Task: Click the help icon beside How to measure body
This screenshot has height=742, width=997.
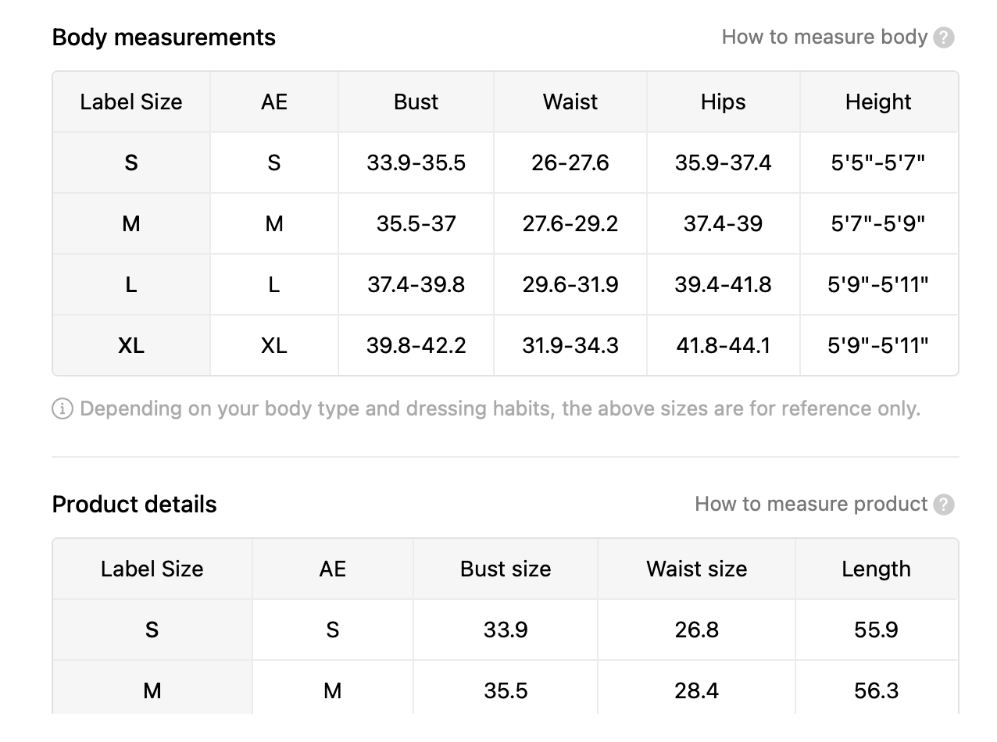Action: [944, 37]
